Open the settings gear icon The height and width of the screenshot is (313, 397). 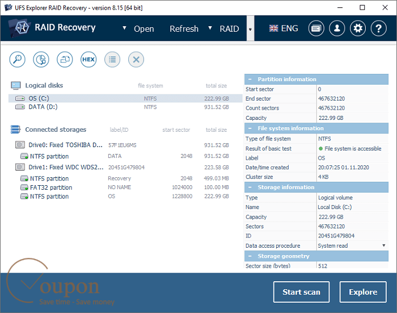click(x=358, y=28)
